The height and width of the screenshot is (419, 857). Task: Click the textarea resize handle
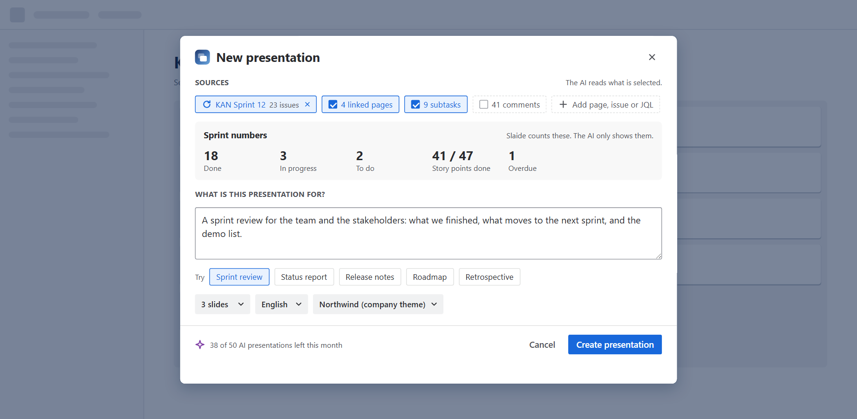[x=659, y=256]
